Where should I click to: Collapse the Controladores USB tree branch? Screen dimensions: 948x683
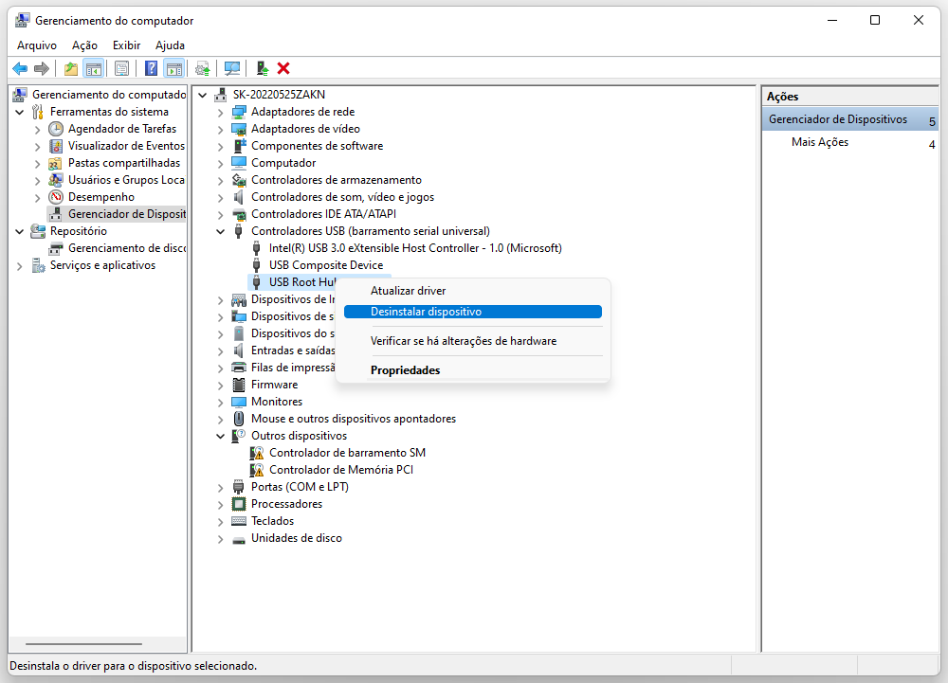(221, 231)
